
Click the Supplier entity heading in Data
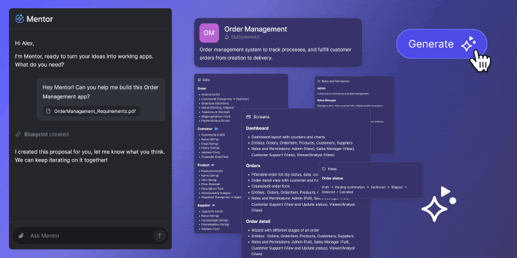tap(203, 205)
